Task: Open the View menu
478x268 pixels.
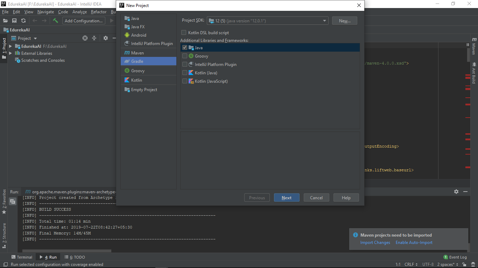Action: click(x=29, y=12)
